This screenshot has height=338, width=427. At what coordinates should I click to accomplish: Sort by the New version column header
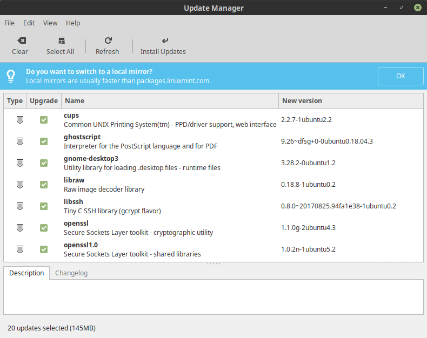(x=350, y=101)
